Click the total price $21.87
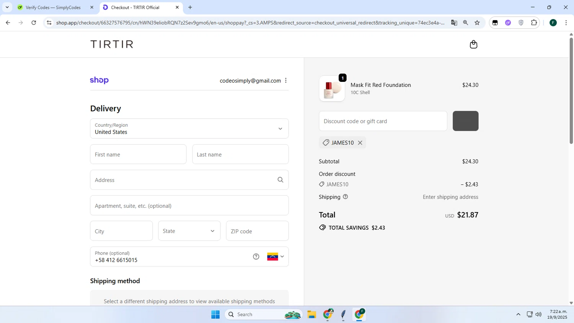Viewport: 574px width, 323px height. pyautogui.click(x=468, y=215)
